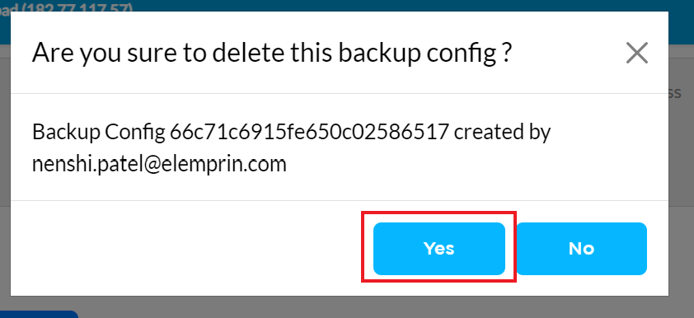Screen dimensions: 694x318
Task: Close the dialog using the X icon
Action: tap(637, 53)
